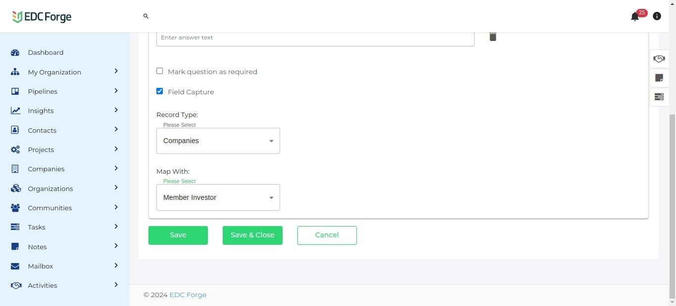Screen dimensions: 676x306
Task: Open the notifications bell
Action: [x=635, y=17]
